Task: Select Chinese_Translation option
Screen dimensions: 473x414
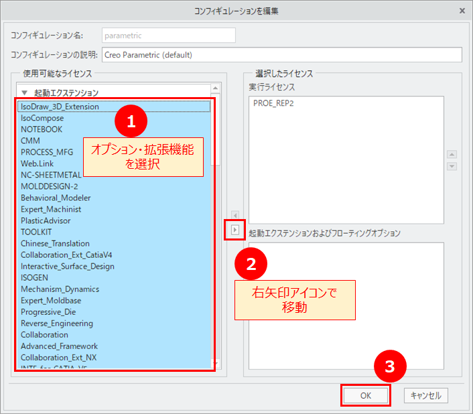Action: [x=55, y=243]
